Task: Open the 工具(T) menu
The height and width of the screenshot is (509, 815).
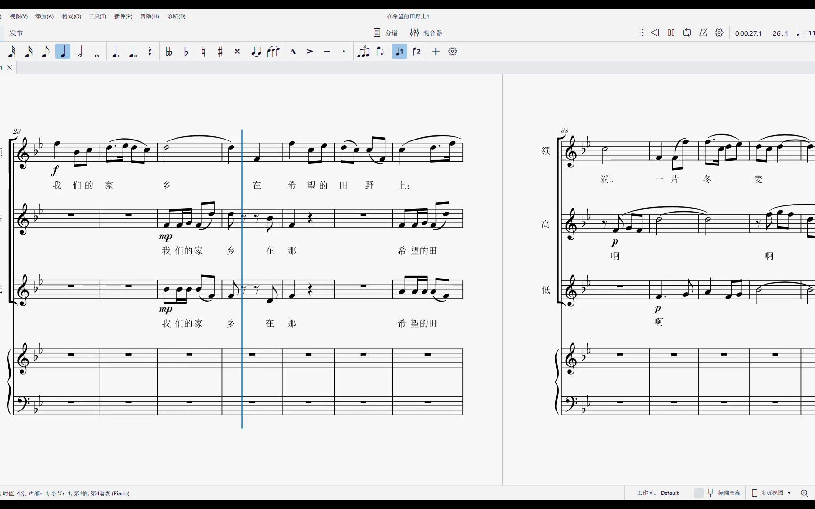Action: pyautogui.click(x=98, y=16)
